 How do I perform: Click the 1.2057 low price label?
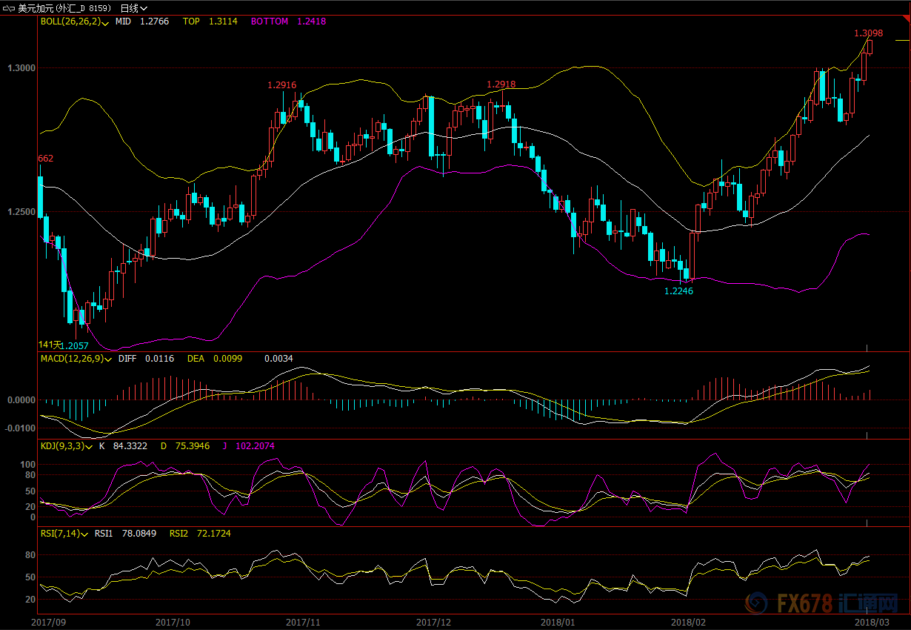[x=74, y=346]
